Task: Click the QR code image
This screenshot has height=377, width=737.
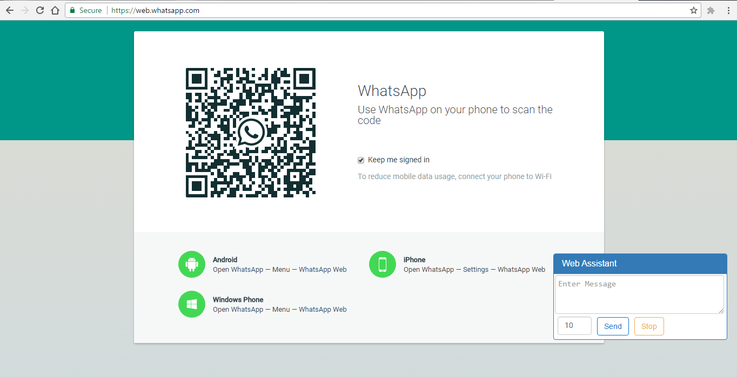Action: (x=251, y=133)
